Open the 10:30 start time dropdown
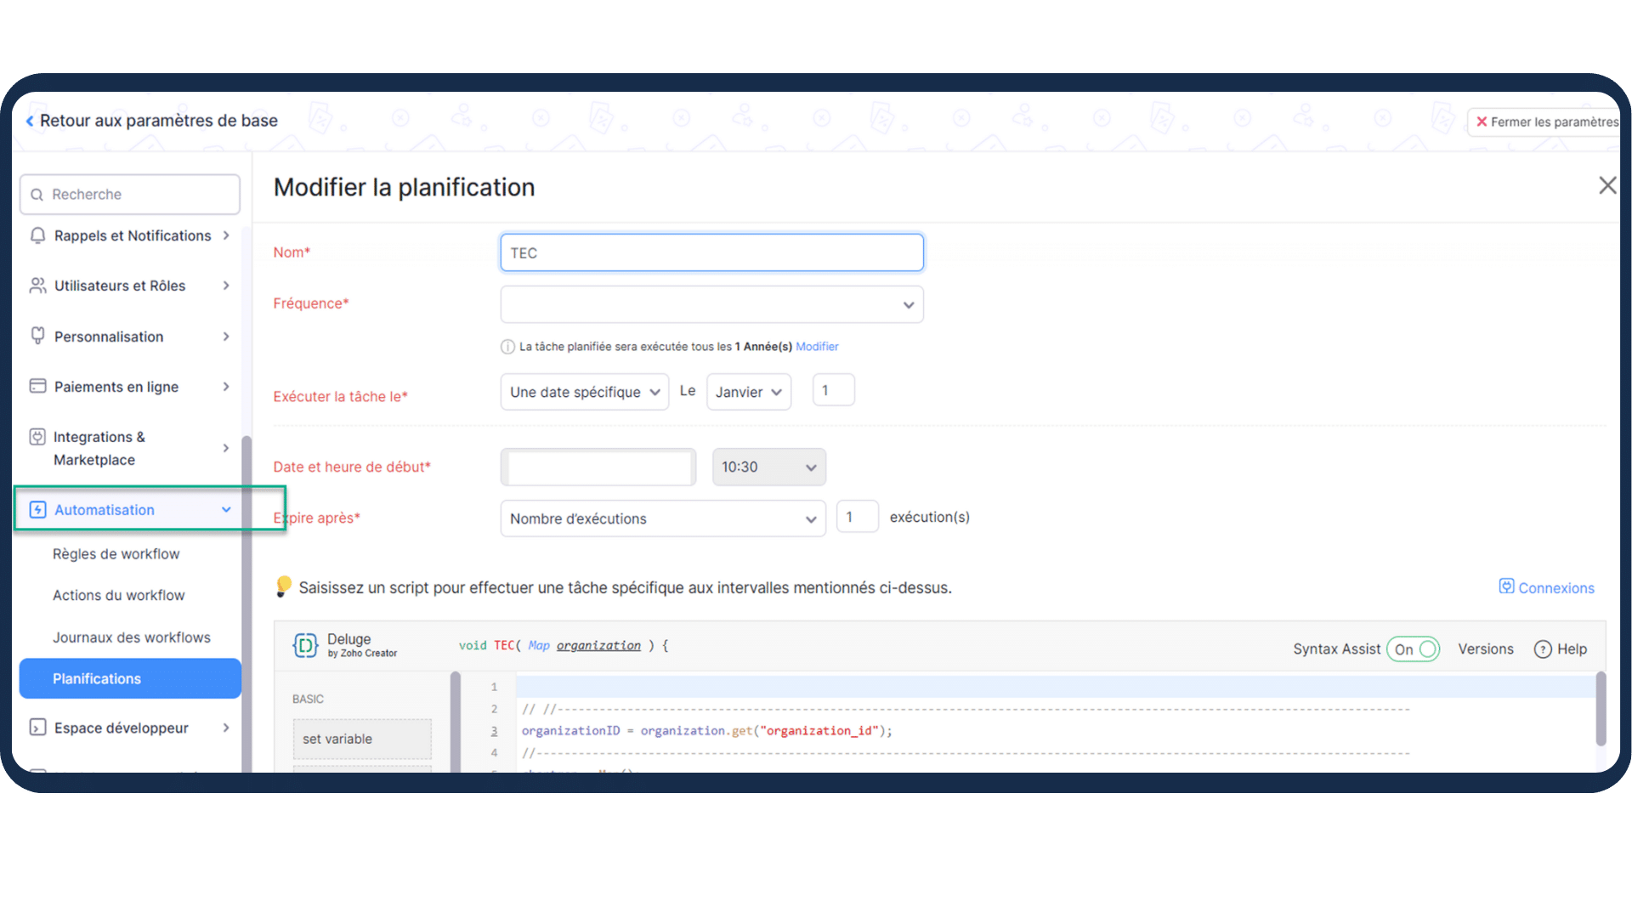 point(768,467)
